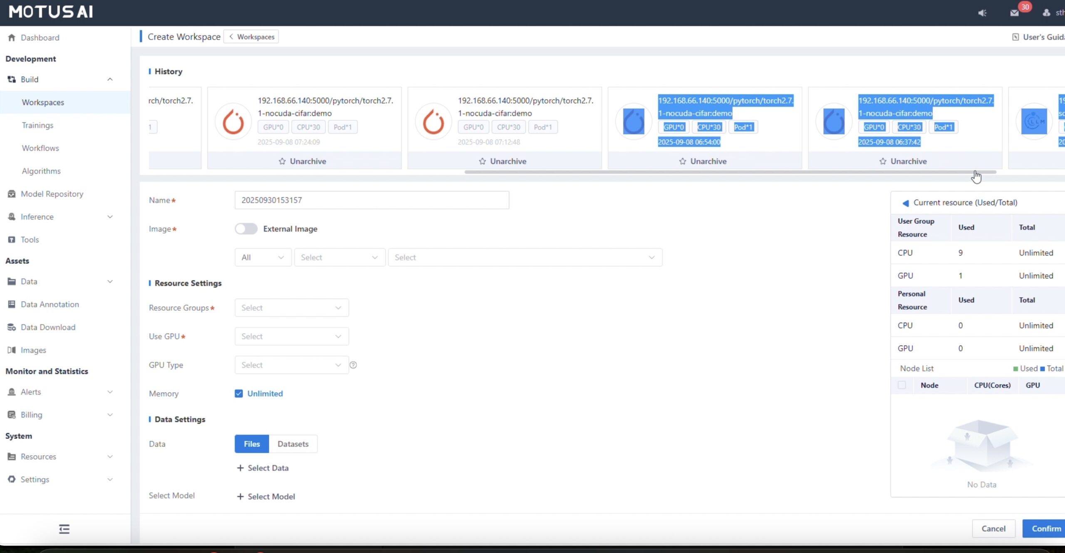Open Model Repository in sidebar
1065x553 pixels.
[x=52, y=194]
